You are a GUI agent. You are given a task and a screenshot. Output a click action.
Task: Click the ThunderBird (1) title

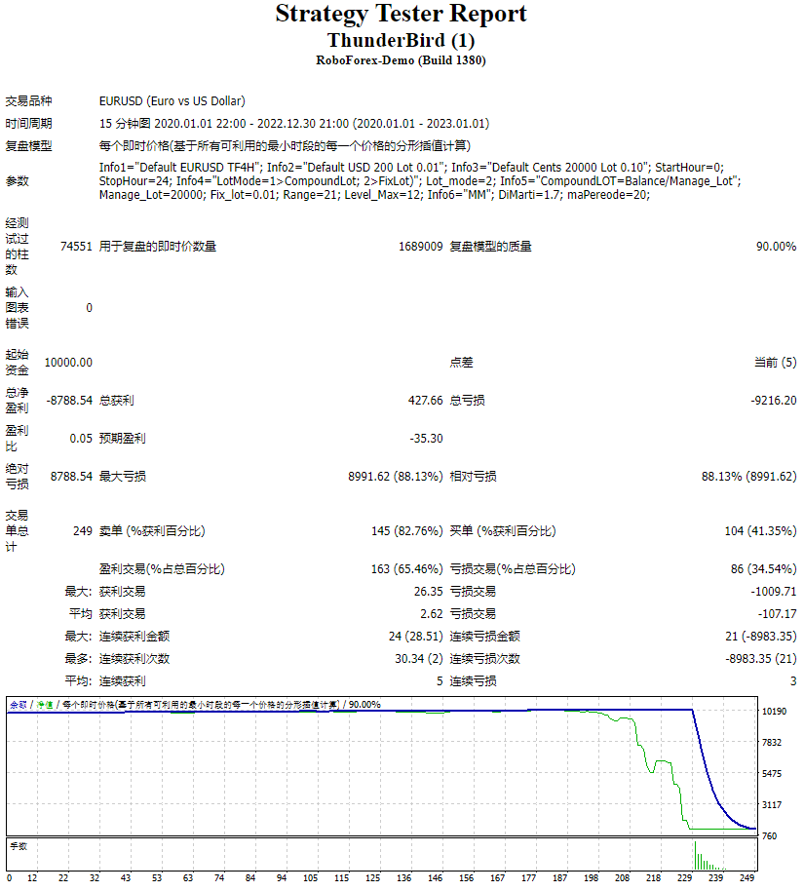point(402,40)
